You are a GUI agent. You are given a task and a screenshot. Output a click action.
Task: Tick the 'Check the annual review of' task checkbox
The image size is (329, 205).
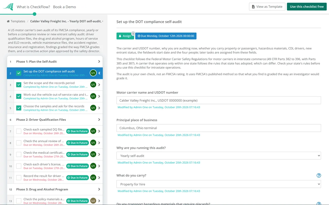pyautogui.click(x=19, y=143)
